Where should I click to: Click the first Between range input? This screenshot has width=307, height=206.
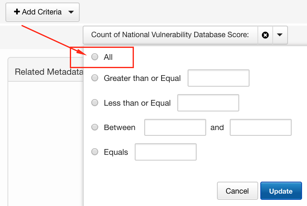tap(175, 127)
